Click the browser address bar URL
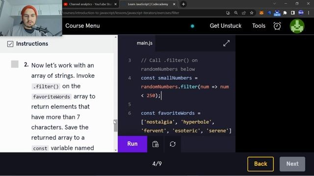 pyautogui.click(x=121, y=13)
